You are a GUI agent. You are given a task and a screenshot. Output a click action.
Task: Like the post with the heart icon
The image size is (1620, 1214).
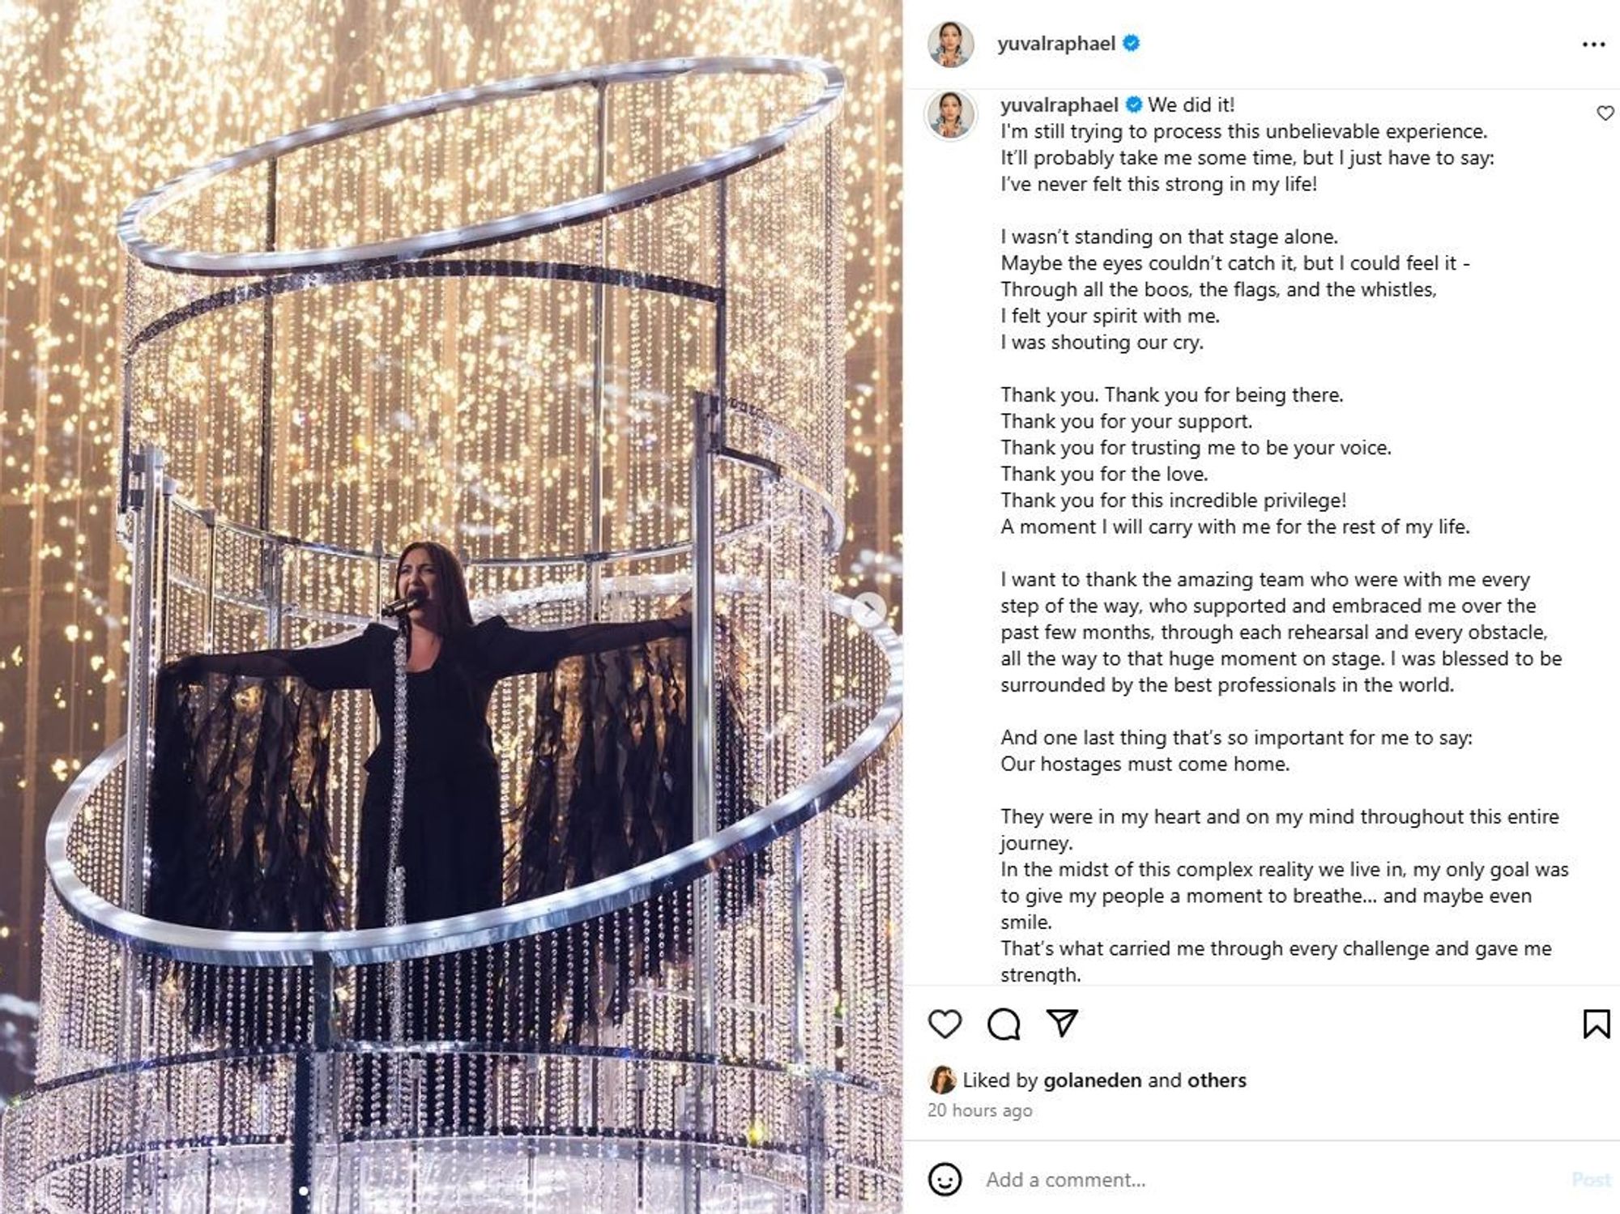point(944,1024)
